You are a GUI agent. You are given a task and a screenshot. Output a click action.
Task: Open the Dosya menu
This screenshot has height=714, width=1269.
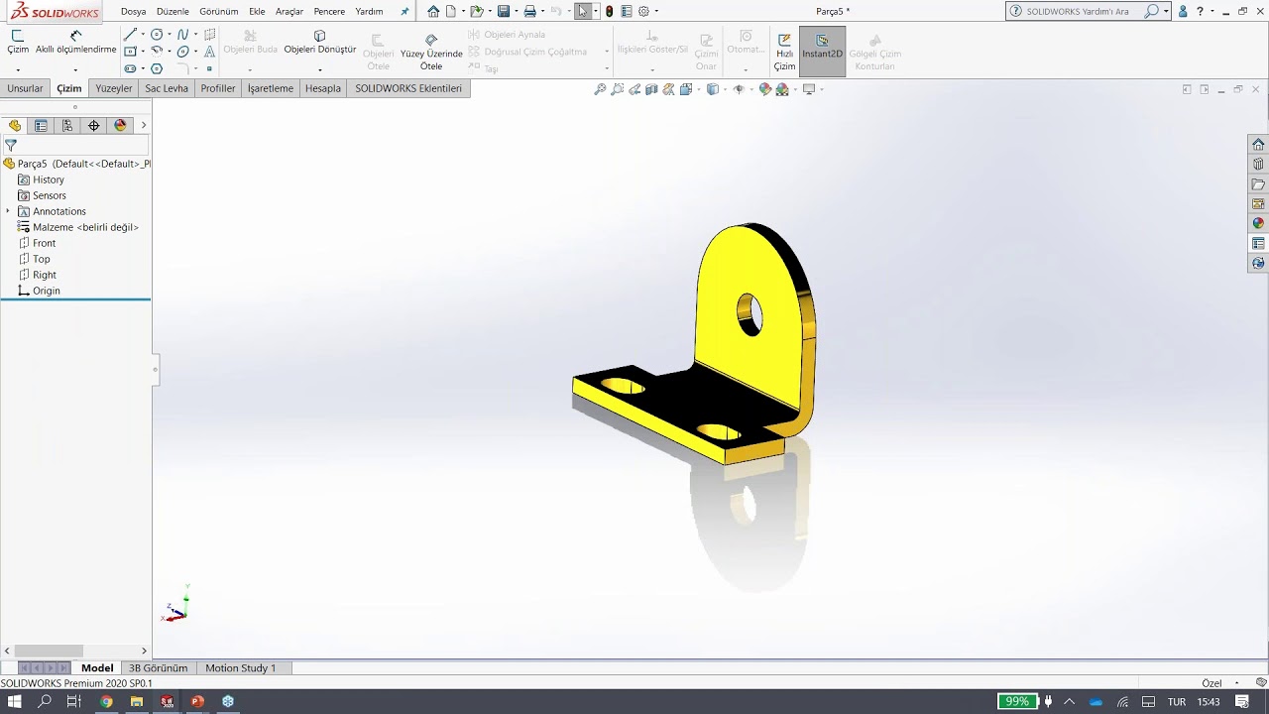pyautogui.click(x=134, y=11)
